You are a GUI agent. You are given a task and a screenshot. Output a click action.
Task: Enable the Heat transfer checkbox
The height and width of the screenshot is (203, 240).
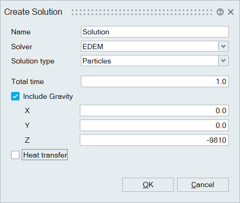(x=15, y=155)
